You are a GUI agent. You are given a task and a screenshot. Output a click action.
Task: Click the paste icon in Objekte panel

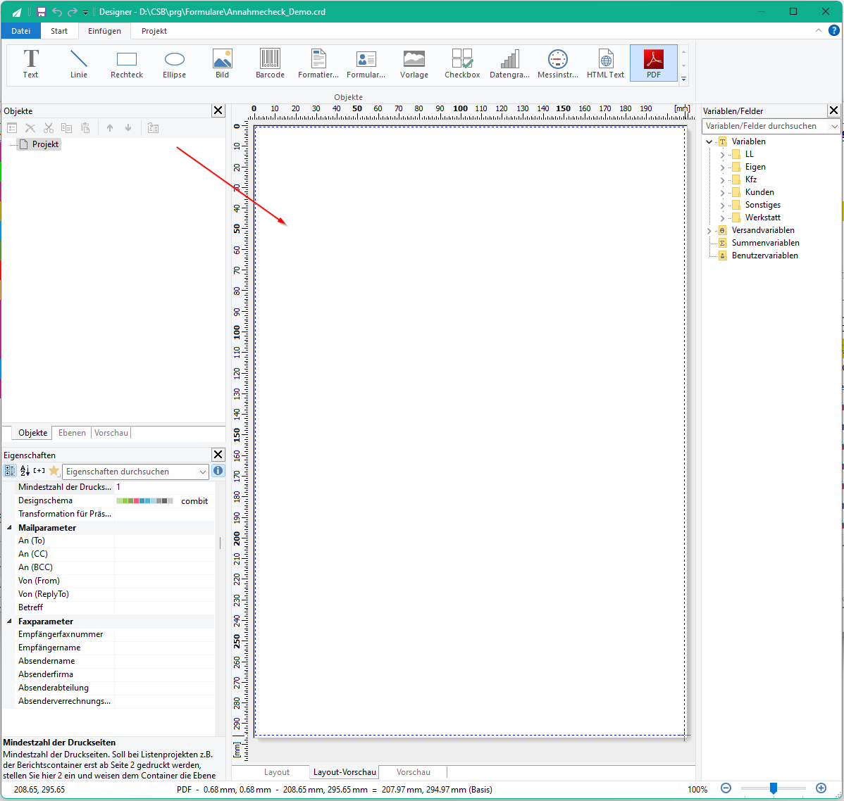pyautogui.click(x=85, y=128)
